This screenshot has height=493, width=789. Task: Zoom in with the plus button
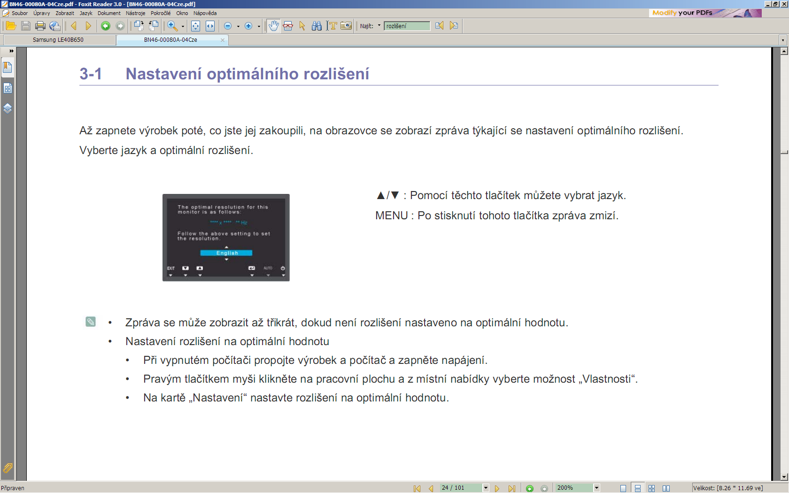(x=248, y=26)
